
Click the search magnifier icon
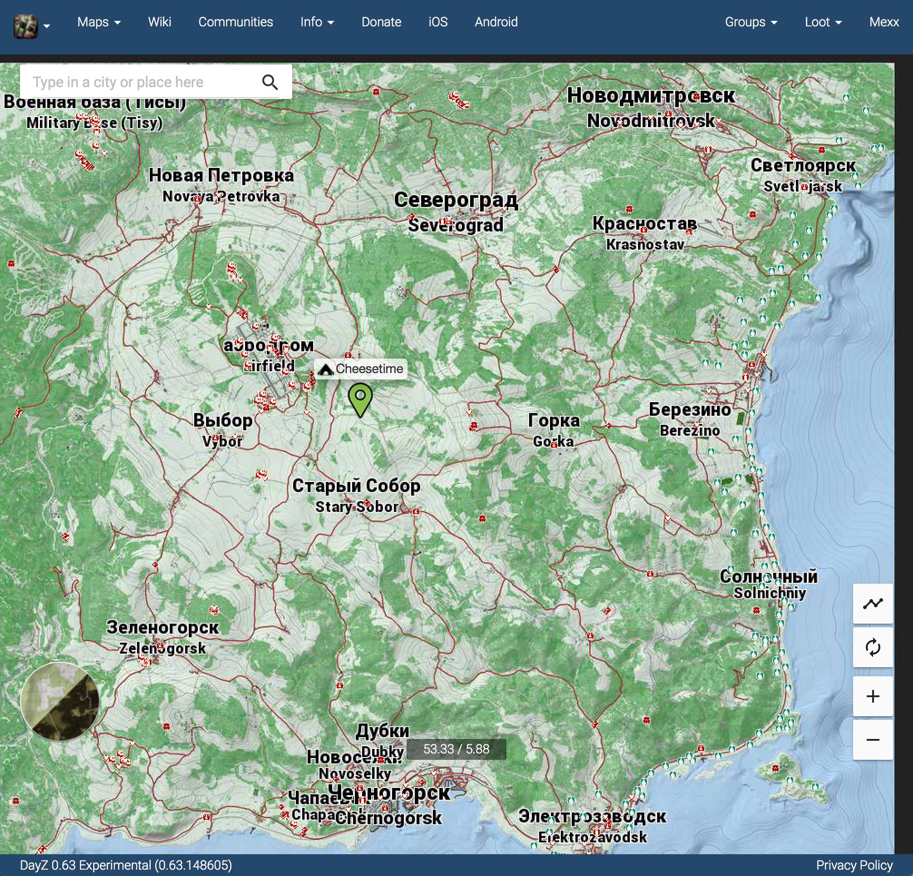270,82
